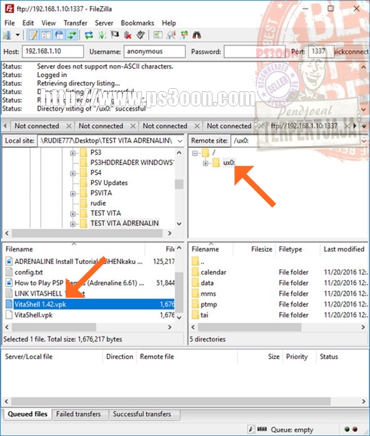Open the File menu
370x436 pixels.
coord(10,23)
